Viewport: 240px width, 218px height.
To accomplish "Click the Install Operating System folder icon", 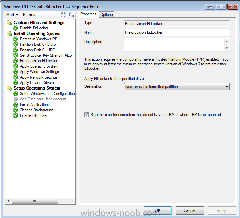I will click(9, 33).
